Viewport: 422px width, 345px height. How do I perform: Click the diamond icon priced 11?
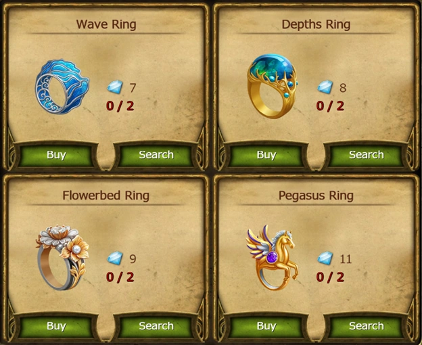pyautogui.click(x=325, y=258)
